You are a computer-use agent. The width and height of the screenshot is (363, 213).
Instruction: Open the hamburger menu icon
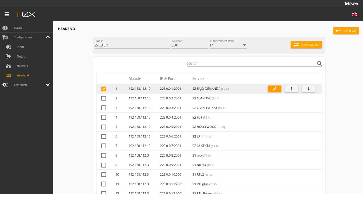6,14
